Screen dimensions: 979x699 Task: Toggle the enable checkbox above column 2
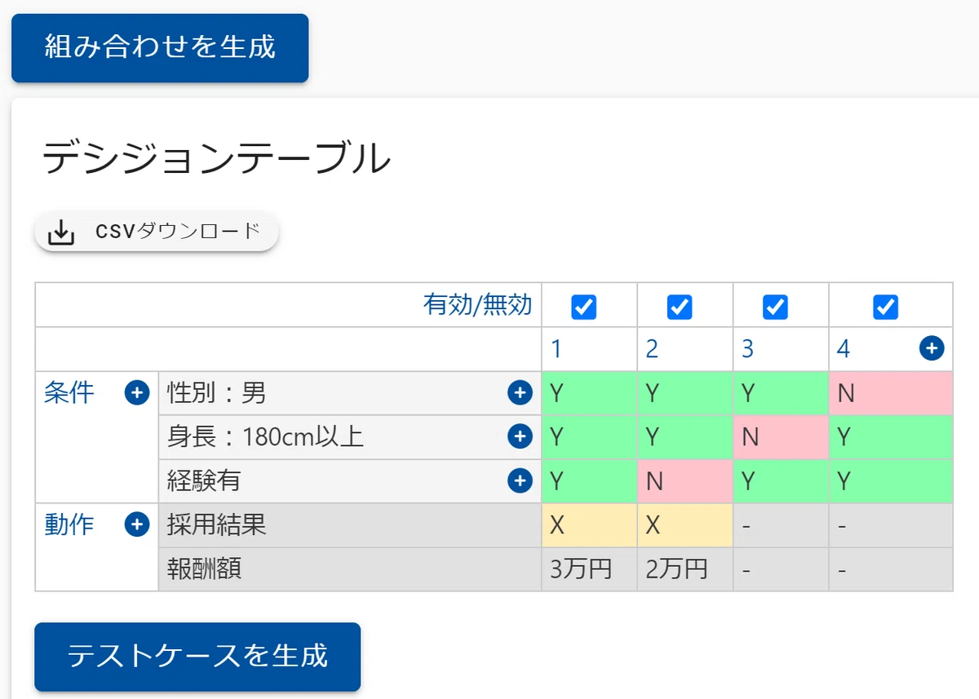click(x=680, y=307)
